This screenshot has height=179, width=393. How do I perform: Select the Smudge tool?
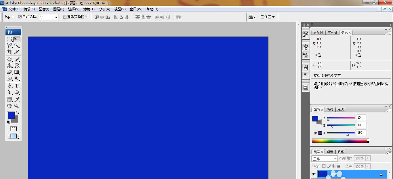[9, 79]
